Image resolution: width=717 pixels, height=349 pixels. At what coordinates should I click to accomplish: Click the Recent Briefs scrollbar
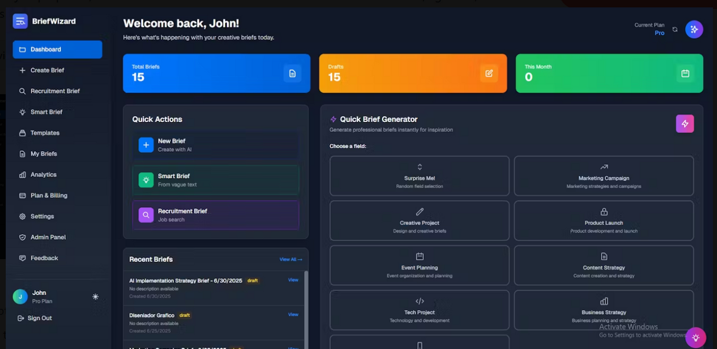coord(306,309)
